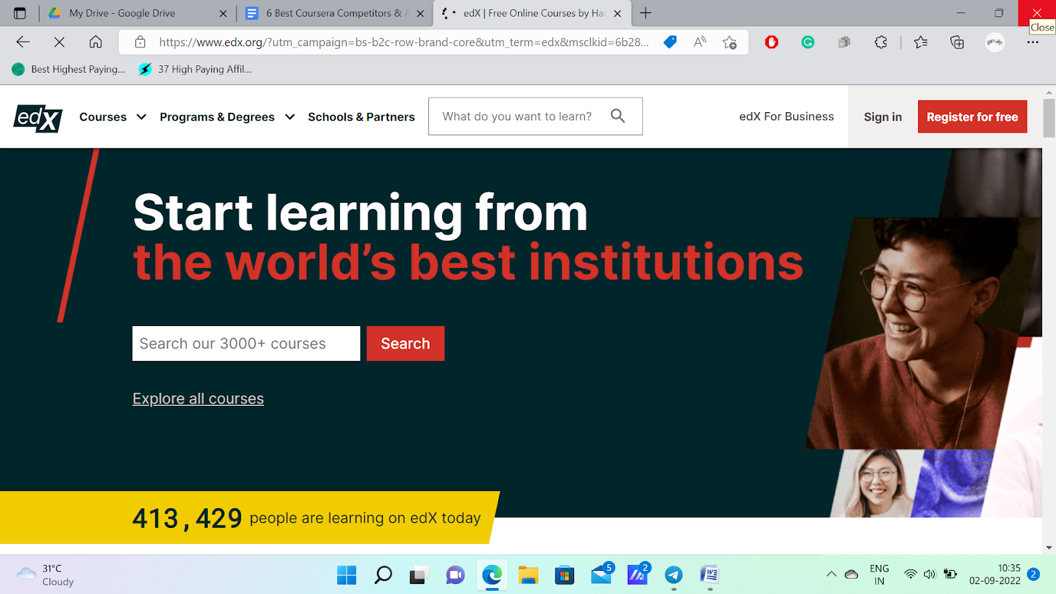This screenshot has width=1056, height=594.
Task: Open Microsoft Word from taskbar
Action: (709, 575)
